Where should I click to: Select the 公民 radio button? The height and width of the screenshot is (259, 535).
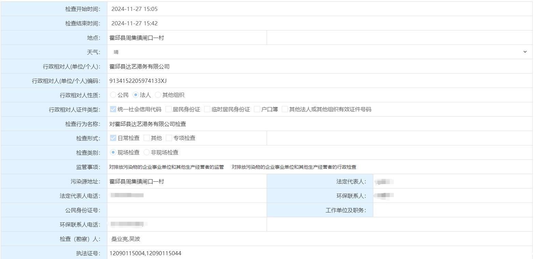(113, 95)
